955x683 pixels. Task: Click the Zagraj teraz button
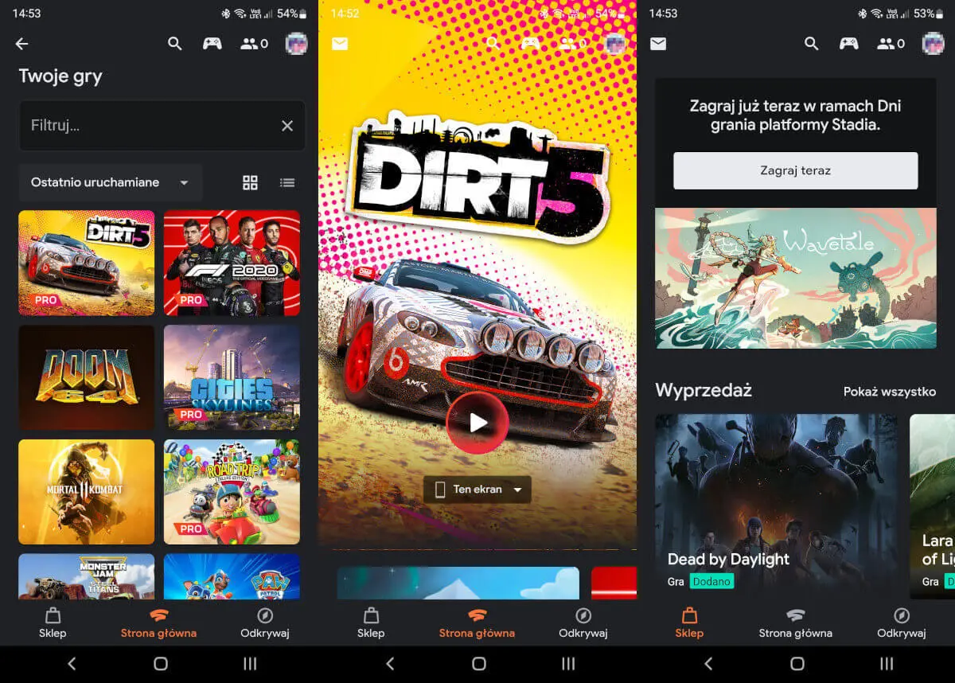[795, 171]
